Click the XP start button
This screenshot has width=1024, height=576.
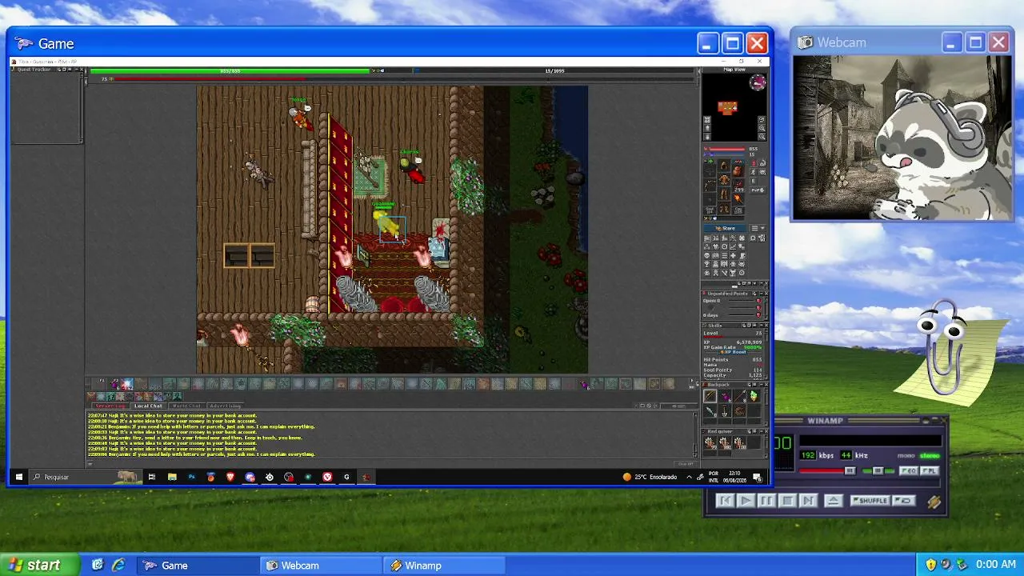tap(40, 565)
